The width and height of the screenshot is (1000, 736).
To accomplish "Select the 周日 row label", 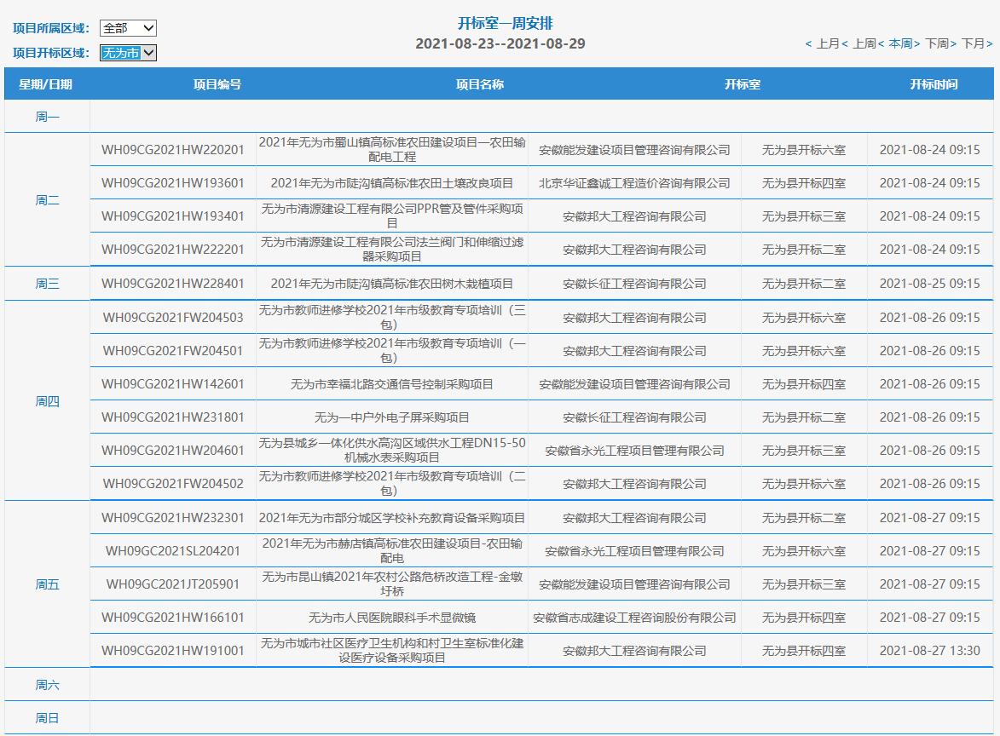I will point(47,718).
